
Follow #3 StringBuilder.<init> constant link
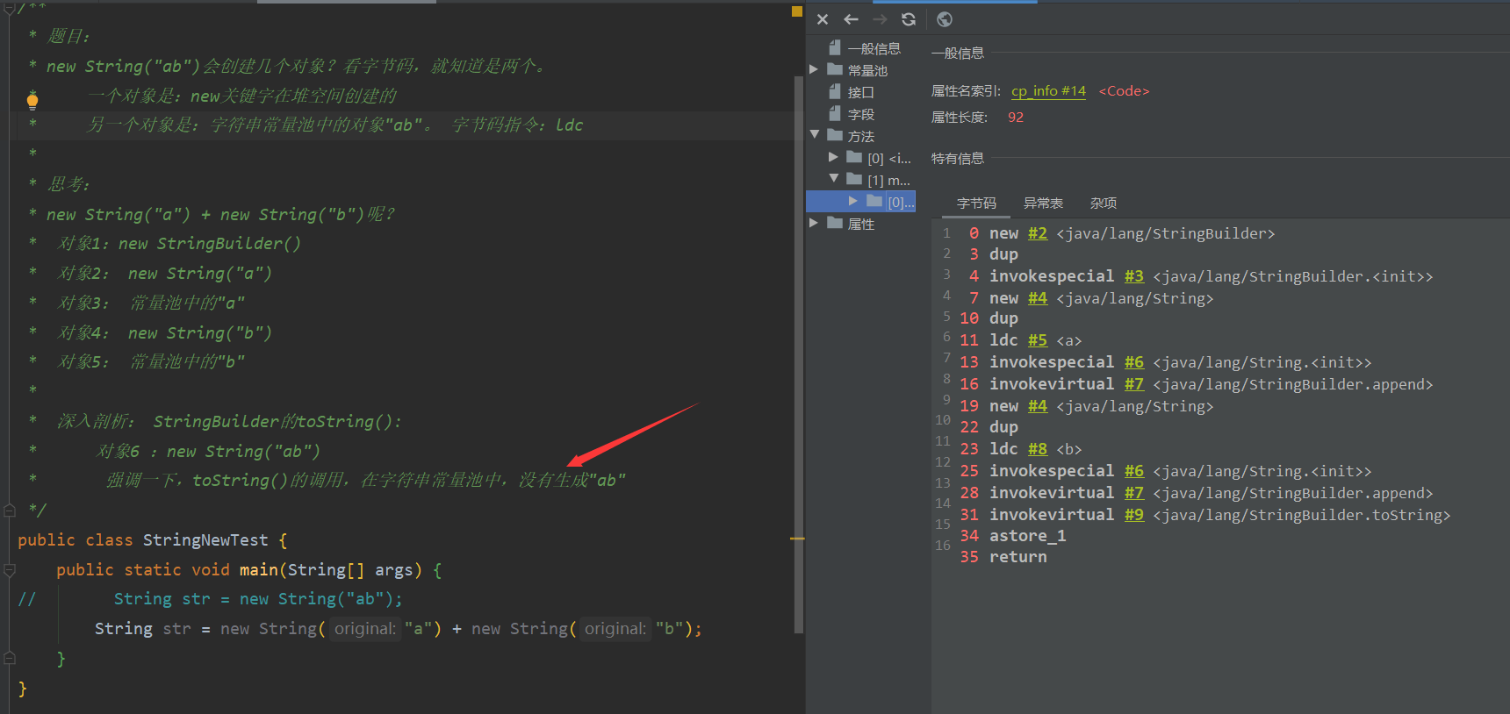[1134, 276]
